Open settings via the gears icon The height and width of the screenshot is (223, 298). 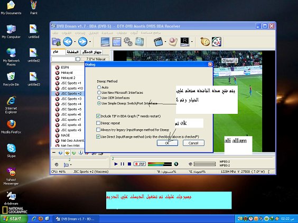coord(128,42)
